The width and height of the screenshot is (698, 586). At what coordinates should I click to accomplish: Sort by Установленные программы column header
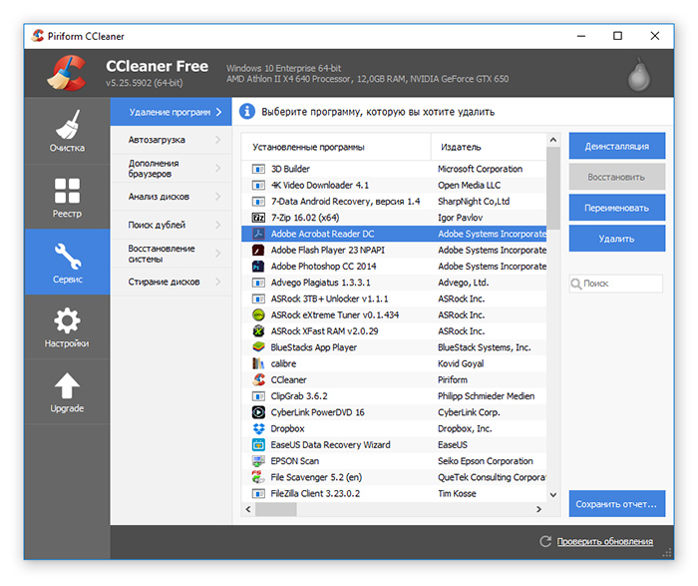click(x=336, y=147)
